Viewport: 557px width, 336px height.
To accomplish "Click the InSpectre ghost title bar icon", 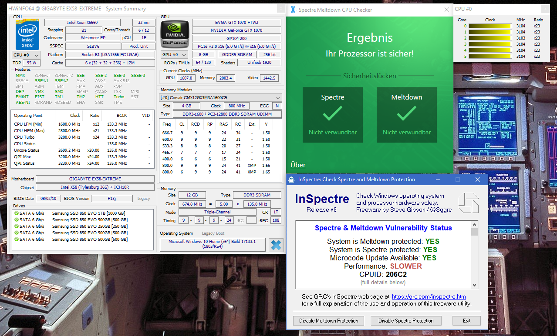I will [291, 180].
